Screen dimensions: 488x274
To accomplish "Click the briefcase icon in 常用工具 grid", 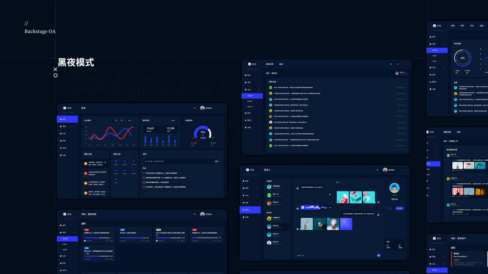I will tap(124, 170).
